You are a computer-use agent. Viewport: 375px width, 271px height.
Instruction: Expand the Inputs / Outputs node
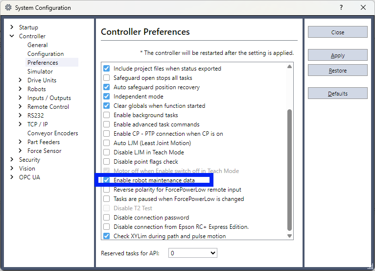pos(20,98)
